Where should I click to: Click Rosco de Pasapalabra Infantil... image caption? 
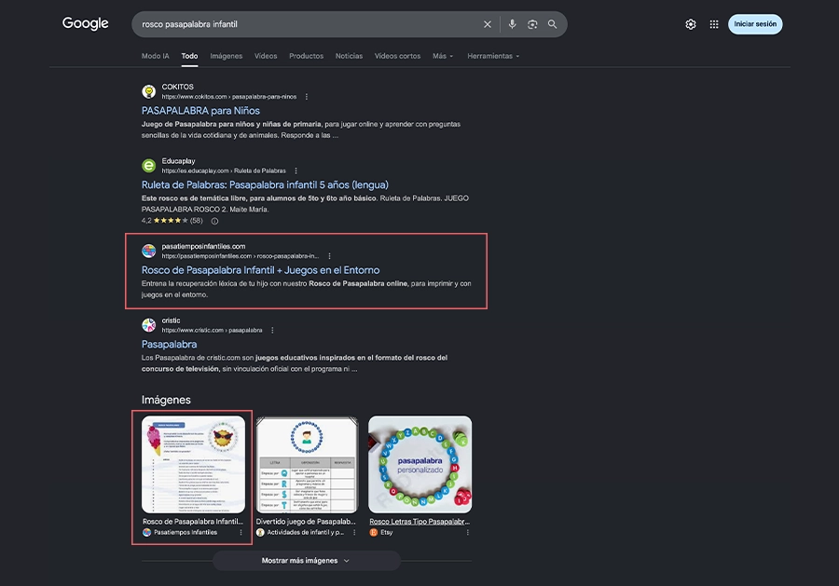[193, 522]
